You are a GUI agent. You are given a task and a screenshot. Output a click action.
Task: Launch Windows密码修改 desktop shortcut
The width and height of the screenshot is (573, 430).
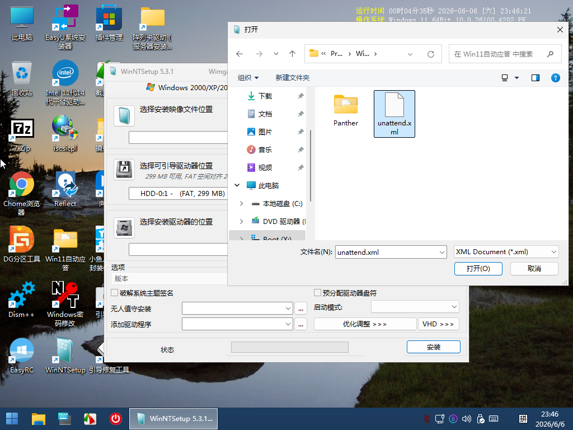pos(65,304)
